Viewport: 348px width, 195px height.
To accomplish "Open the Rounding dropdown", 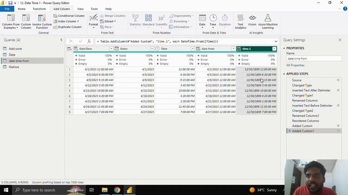I will (179, 21).
